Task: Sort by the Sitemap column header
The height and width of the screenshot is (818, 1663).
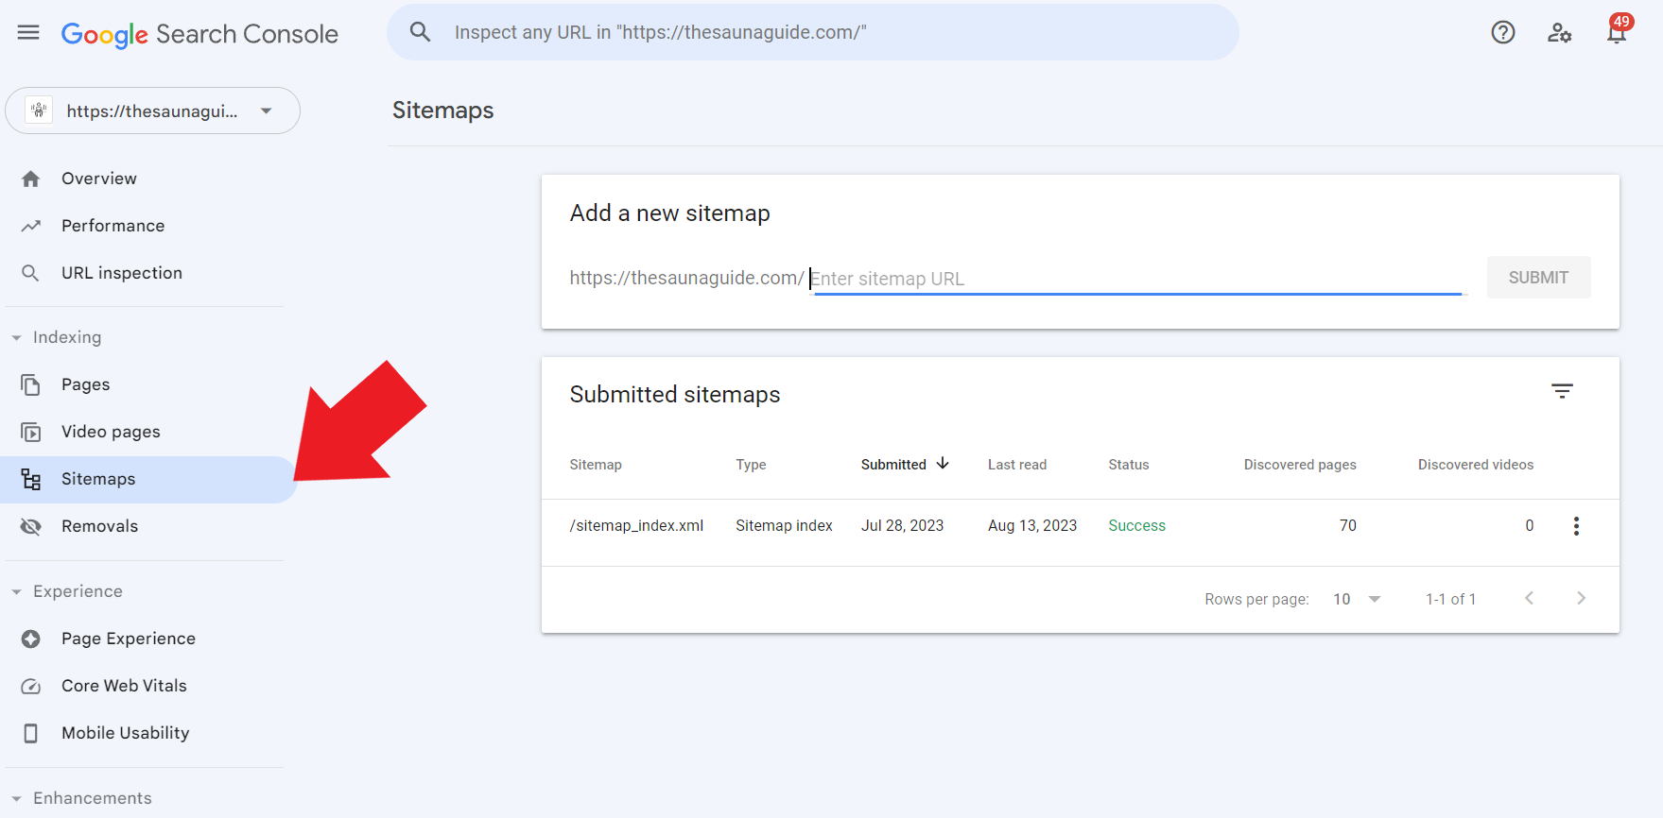Action: click(x=596, y=465)
